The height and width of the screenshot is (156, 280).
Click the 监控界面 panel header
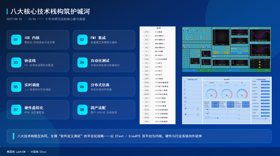(x=227, y=80)
